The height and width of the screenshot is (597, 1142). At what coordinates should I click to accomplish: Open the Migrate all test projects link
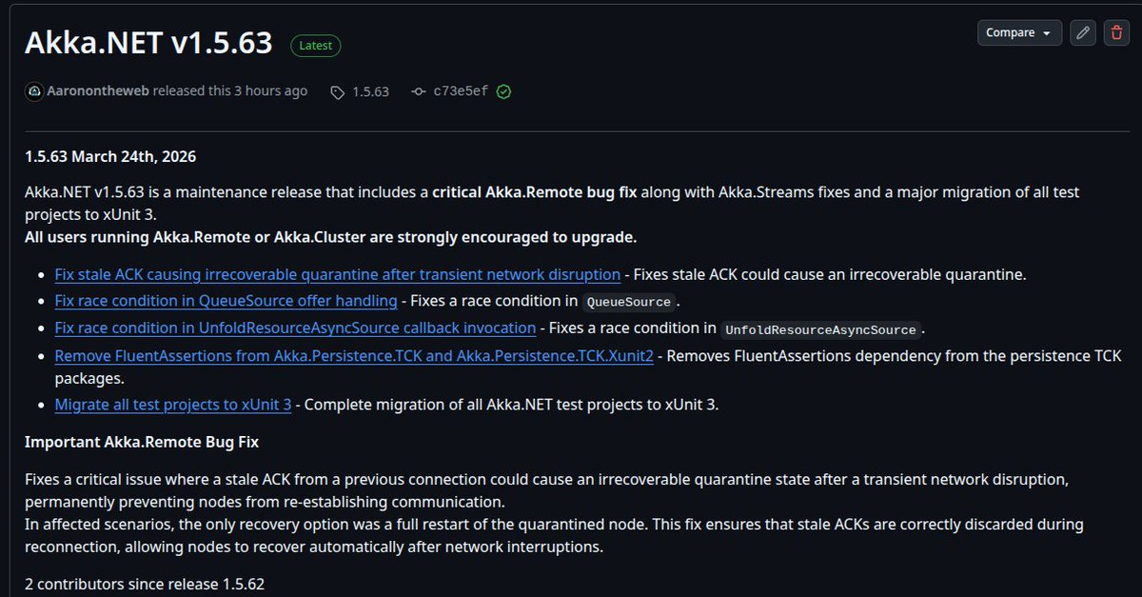coord(173,405)
